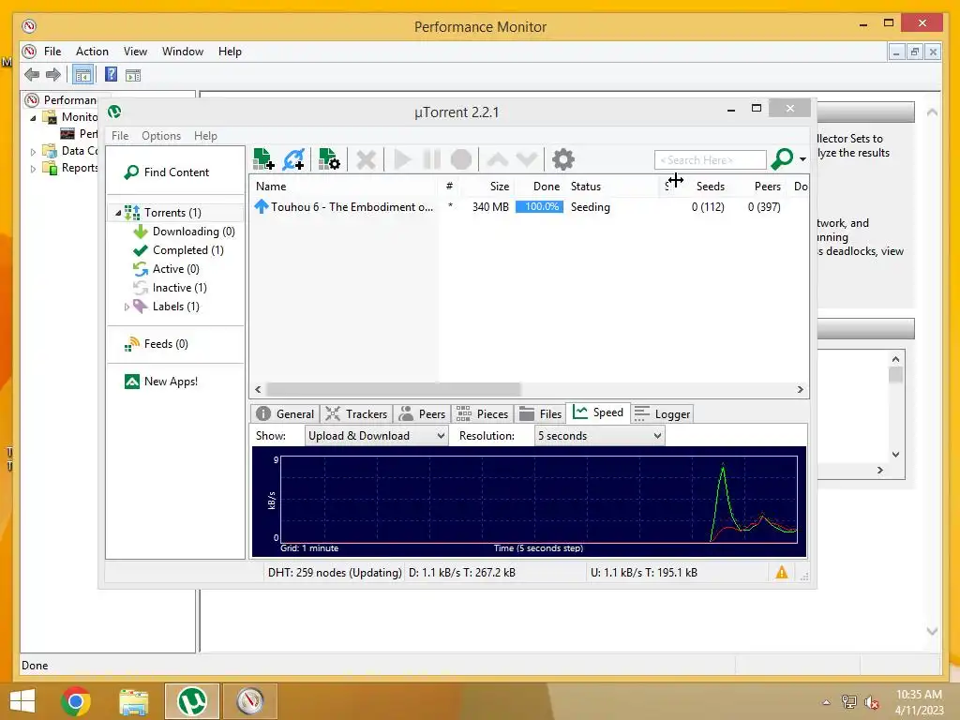This screenshot has width=960, height=720.
Task: Open Performance Monitor Window menu
Action: 183,52
